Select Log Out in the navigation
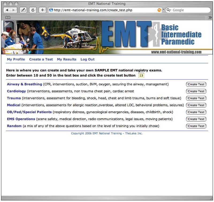The width and height of the screenshot is (214, 202). point(87,59)
